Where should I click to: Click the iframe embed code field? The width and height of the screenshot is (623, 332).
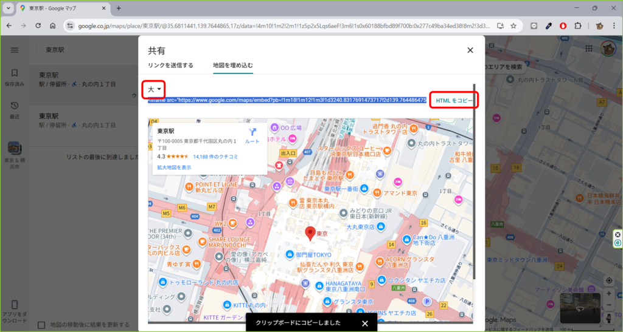pyautogui.click(x=287, y=100)
